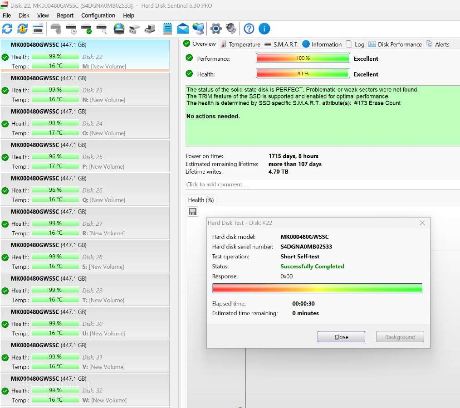Viewport: 460px width, 408px height.
Task: Click Close button in Hard Disk Test dialog
Action: pos(341,337)
